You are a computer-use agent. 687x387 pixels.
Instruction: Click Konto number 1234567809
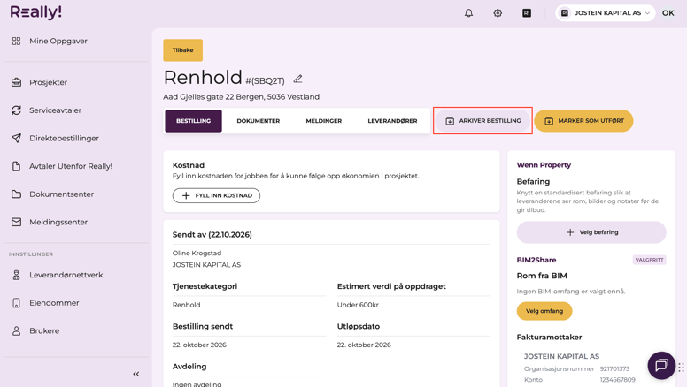pos(618,380)
